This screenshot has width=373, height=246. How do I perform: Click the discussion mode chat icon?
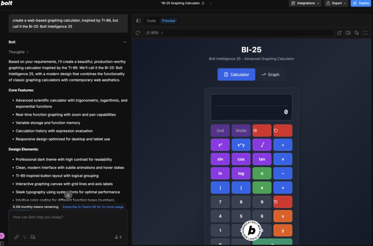click(x=33, y=237)
